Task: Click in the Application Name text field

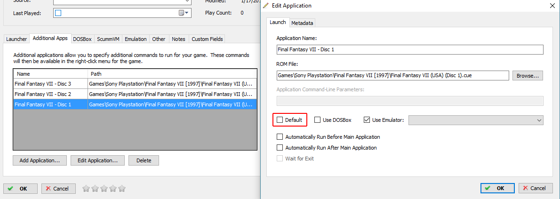Action: click(409, 49)
